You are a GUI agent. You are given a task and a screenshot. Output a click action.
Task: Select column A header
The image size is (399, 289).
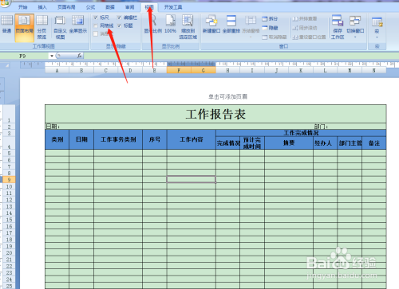pyautogui.click(x=57, y=70)
